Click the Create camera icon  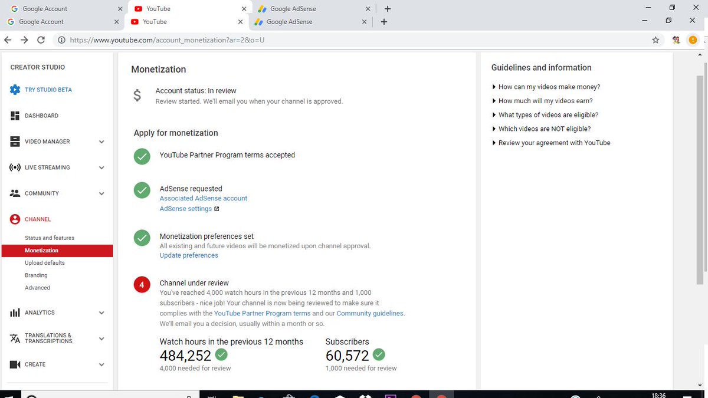pos(15,364)
